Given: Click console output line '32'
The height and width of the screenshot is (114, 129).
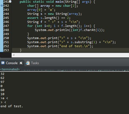Looking at the screenshot, I should tap(2, 74).
